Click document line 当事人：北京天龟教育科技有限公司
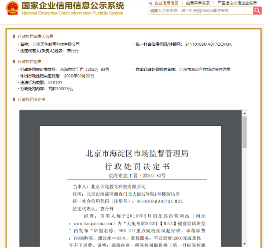Screen dimensions: 264x248 point(109,186)
